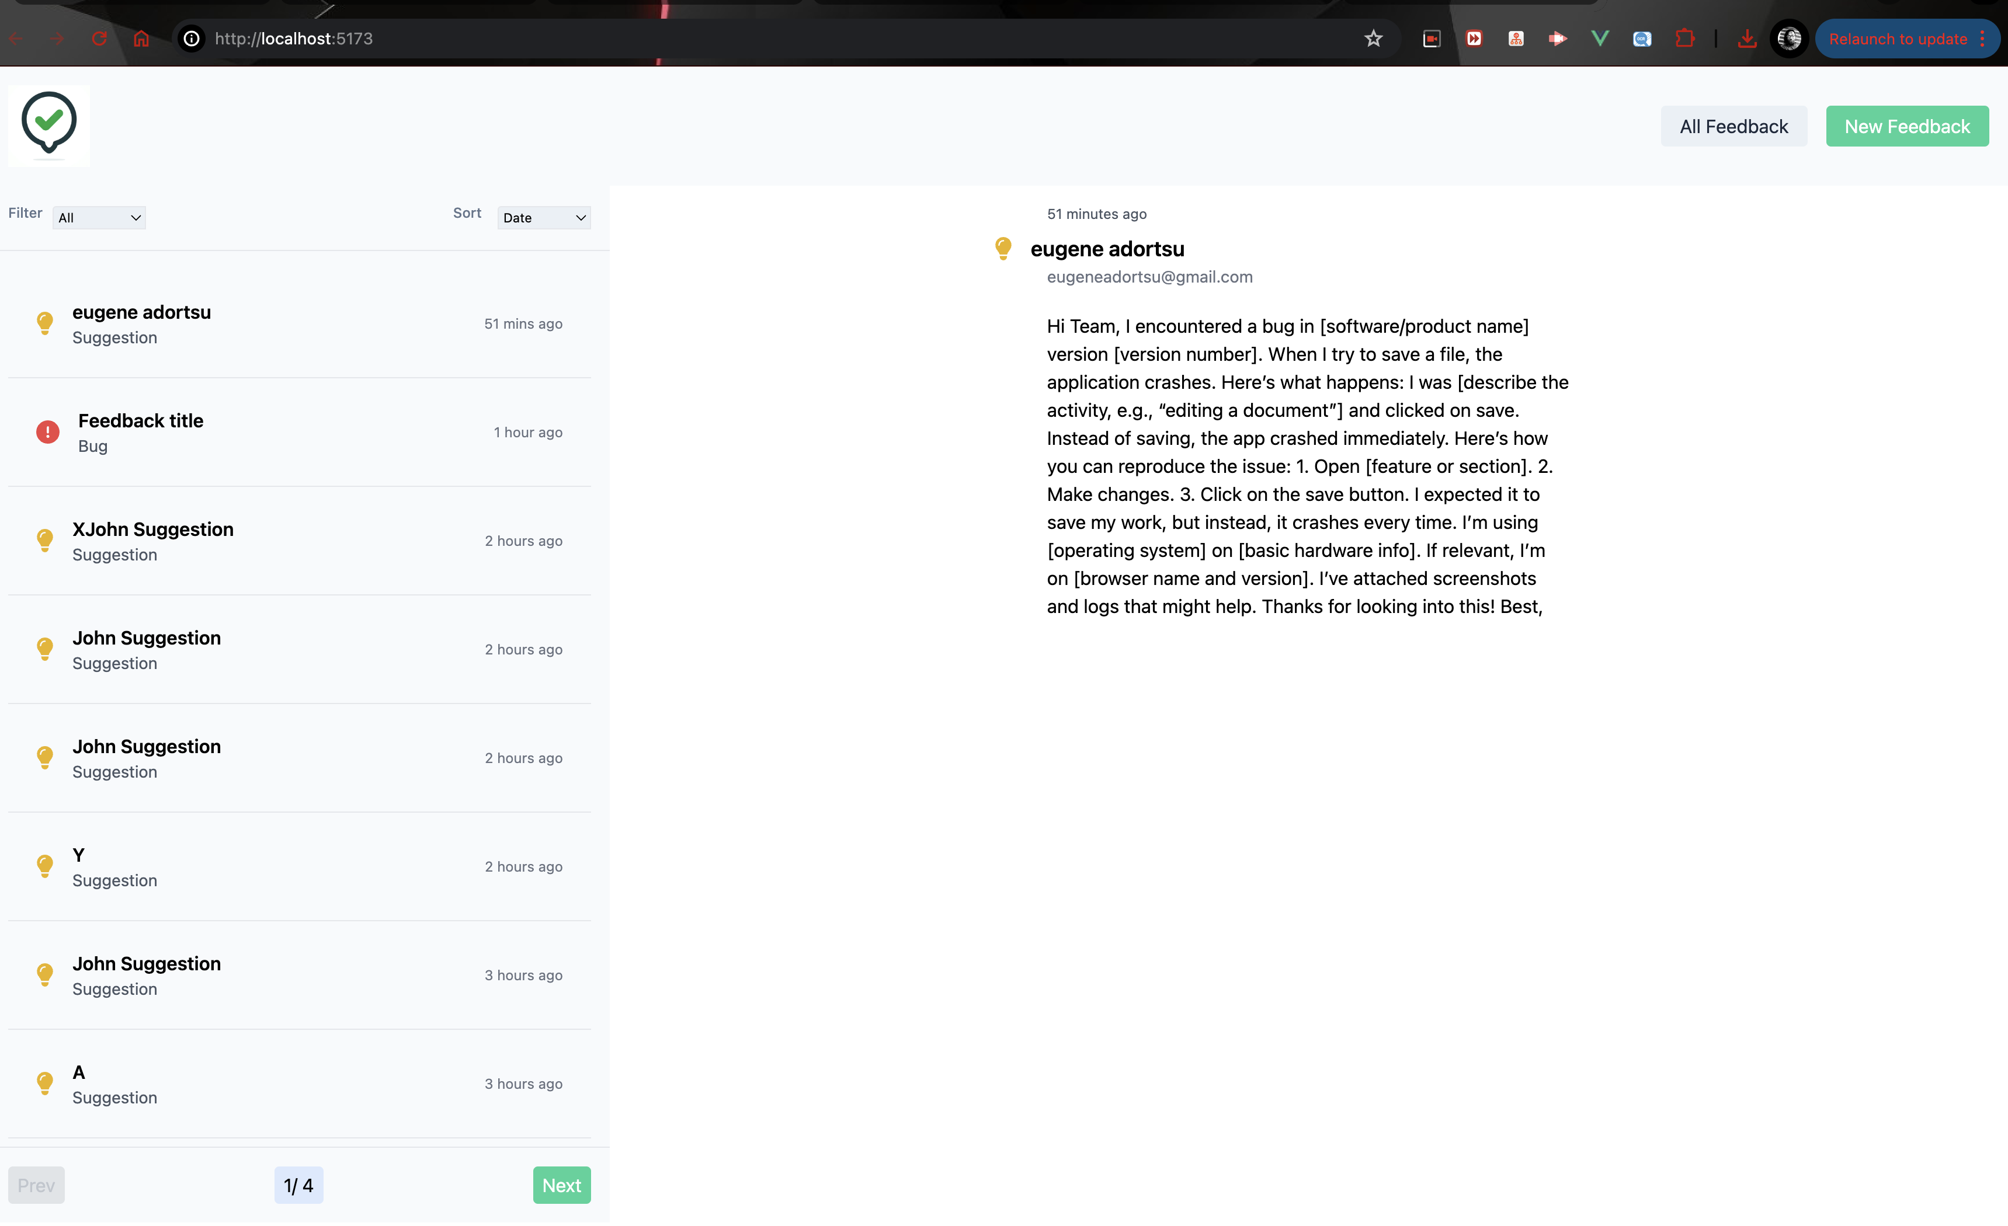
Task: Click the 51 minutes ago timestamp in detail
Action: (1096, 214)
